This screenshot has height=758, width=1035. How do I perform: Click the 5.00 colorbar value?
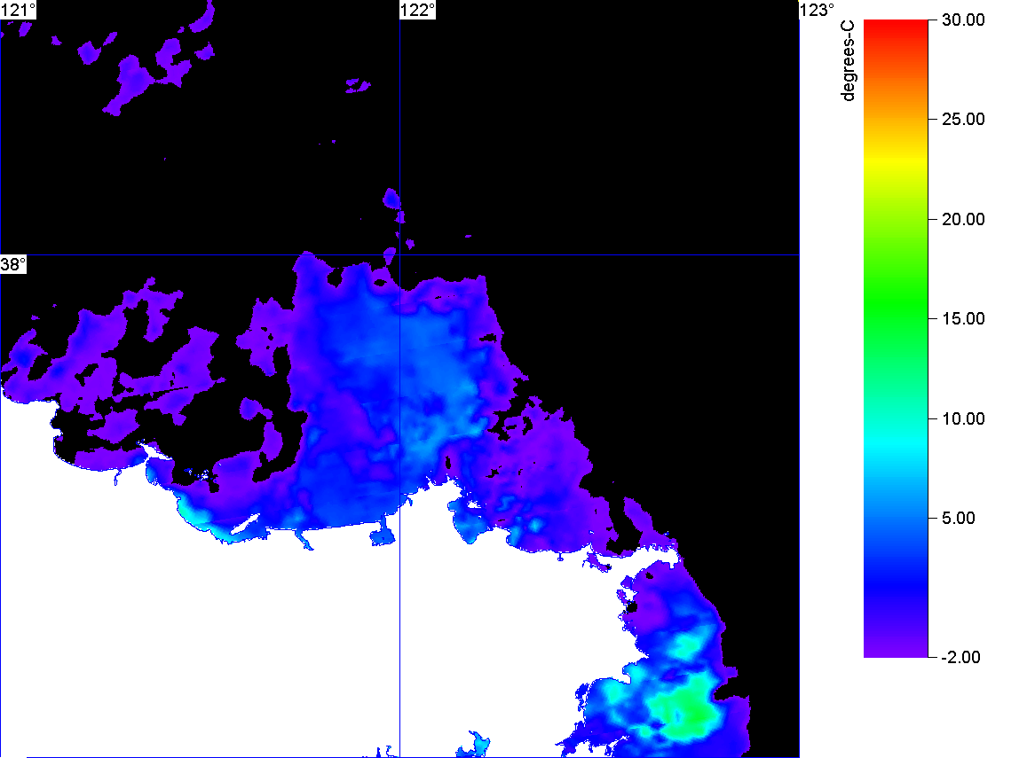[x=959, y=518]
